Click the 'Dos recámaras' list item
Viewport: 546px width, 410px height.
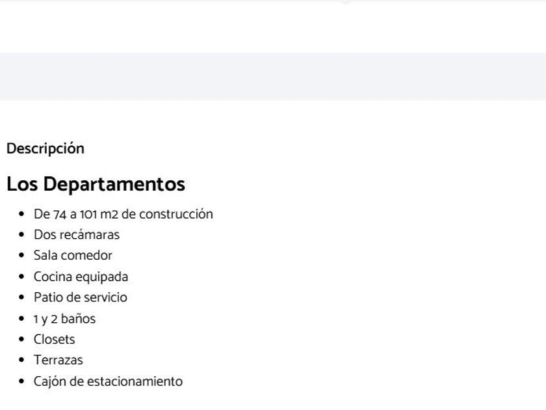coord(77,235)
